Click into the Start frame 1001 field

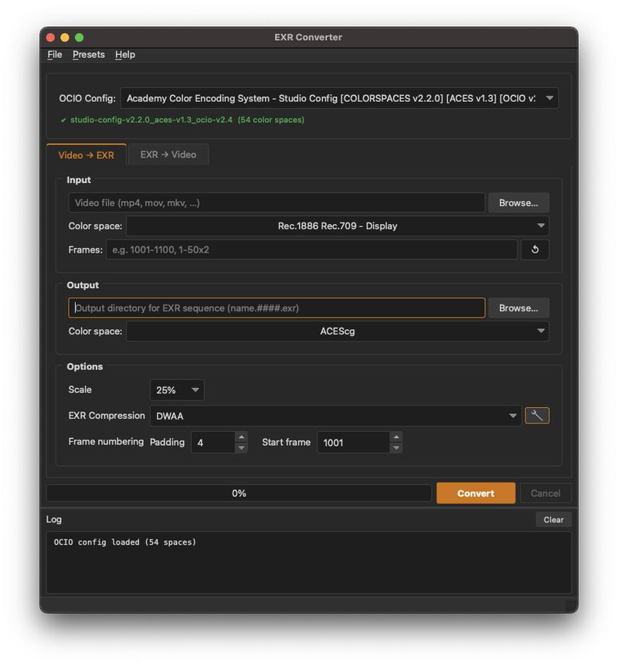point(353,442)
